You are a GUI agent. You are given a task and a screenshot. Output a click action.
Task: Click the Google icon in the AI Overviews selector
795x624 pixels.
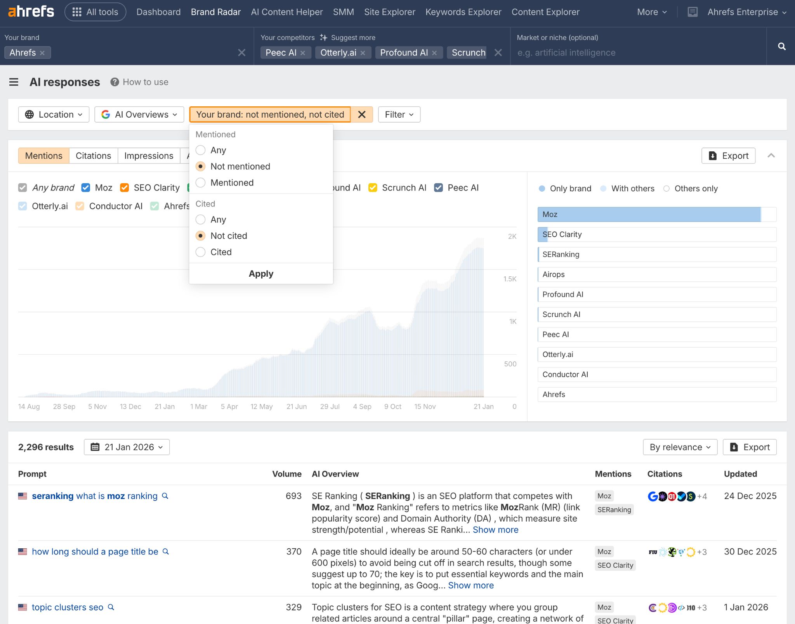point(106,114)
